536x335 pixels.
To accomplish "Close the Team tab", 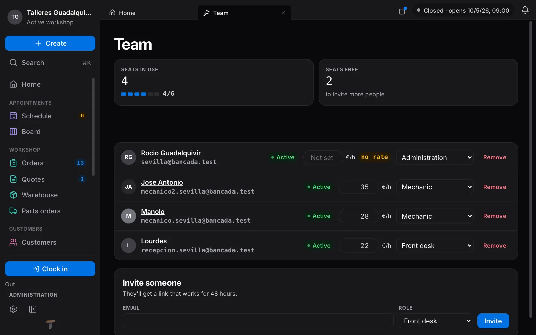I will (283, 13).
